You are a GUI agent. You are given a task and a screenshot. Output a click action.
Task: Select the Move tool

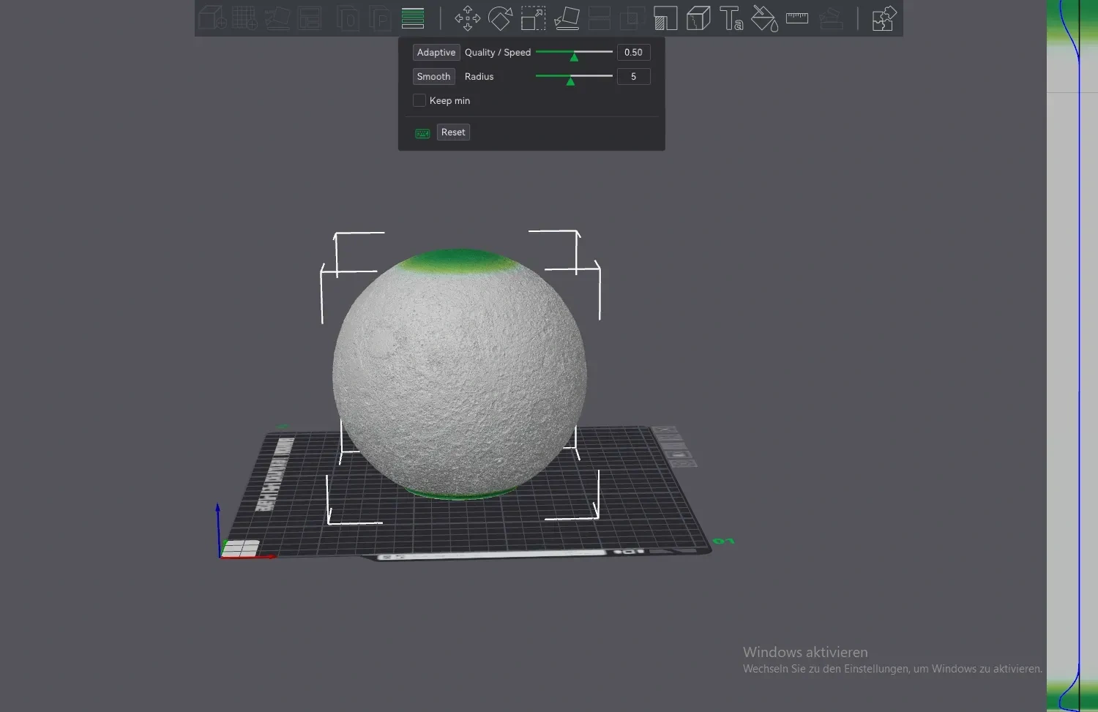pyautogui.click(x=467, y=18)
